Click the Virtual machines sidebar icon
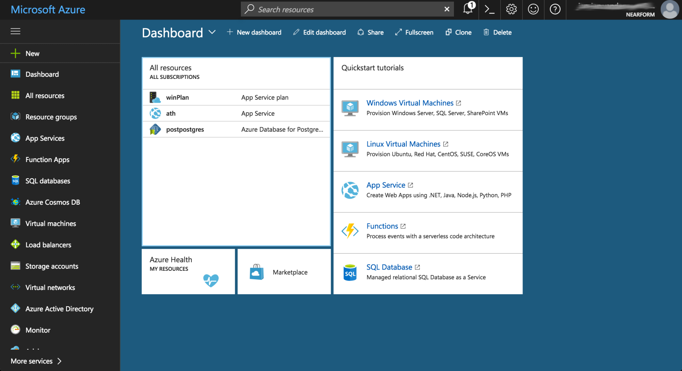 point(15,223)
